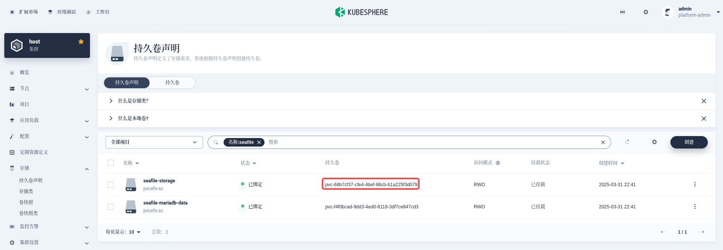Expand the admin account dropdown arrow
Viewport: 723px width, 250px height.
718,12
